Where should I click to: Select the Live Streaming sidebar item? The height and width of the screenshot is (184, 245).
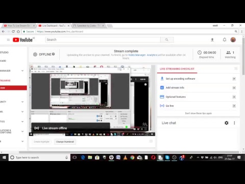tap(5, 80)
